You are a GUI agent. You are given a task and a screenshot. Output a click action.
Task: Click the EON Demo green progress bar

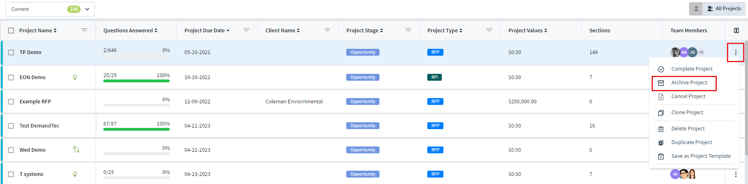136,81
